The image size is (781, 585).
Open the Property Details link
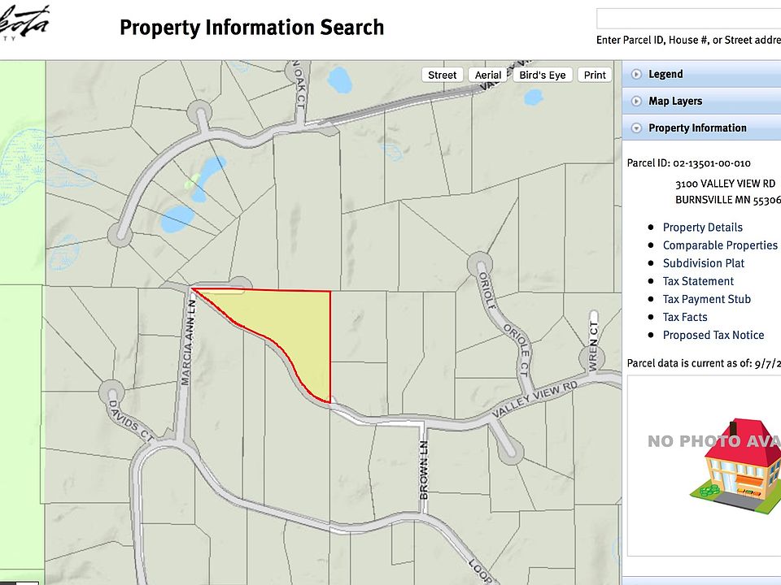click(x=702, y=227)
